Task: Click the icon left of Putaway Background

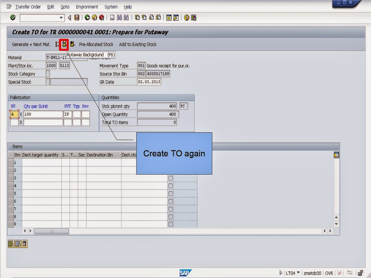Action: [x=57, y=44]
